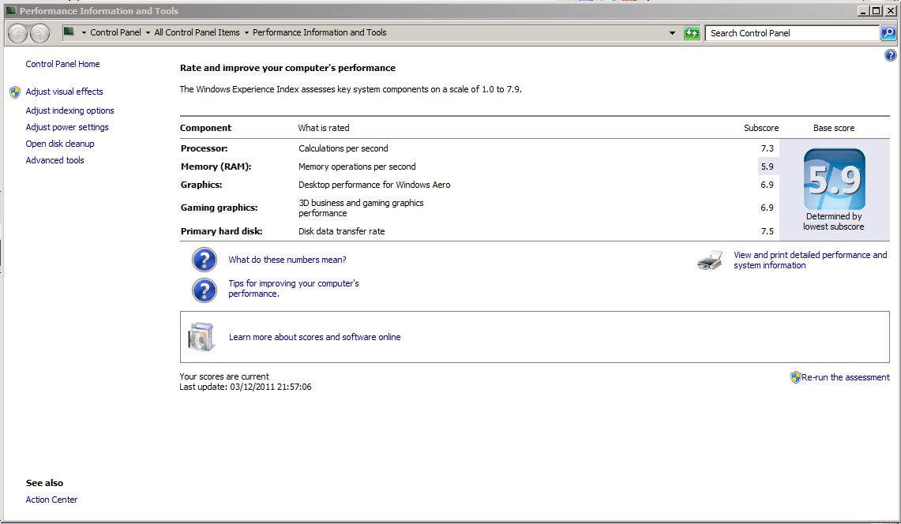
Task: Click the control panel icon in address bar
Action: (x=69, y=32)
